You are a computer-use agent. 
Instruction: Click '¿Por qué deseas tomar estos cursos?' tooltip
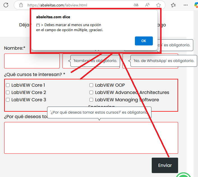tap(99, 112)
